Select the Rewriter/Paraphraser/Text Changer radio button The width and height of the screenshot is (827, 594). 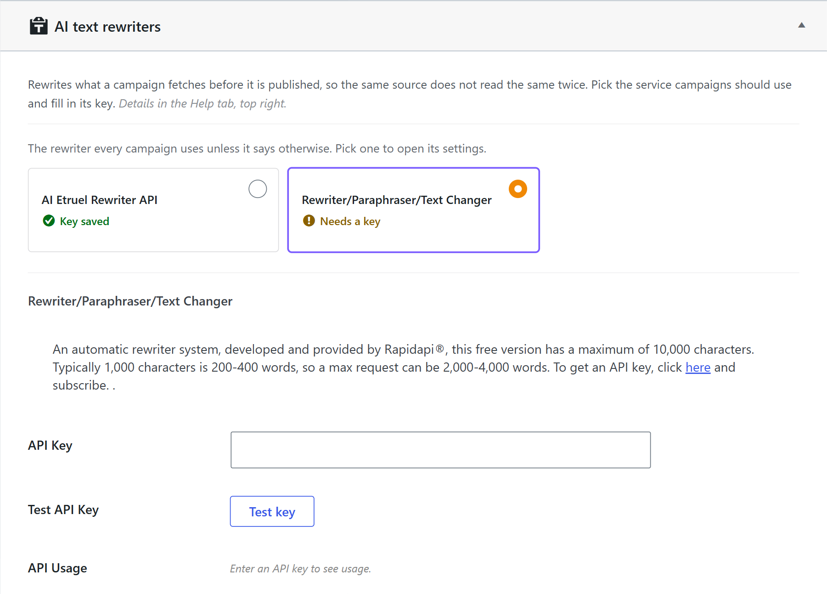pos(518,189)
